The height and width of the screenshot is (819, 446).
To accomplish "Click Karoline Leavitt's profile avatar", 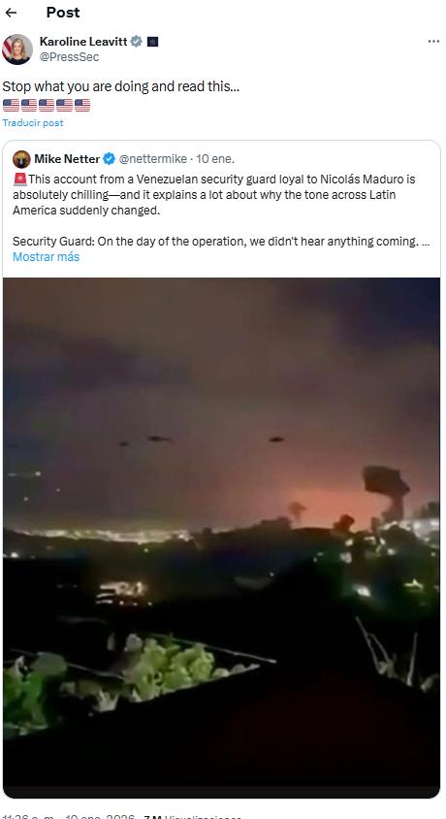I will 17,49.
